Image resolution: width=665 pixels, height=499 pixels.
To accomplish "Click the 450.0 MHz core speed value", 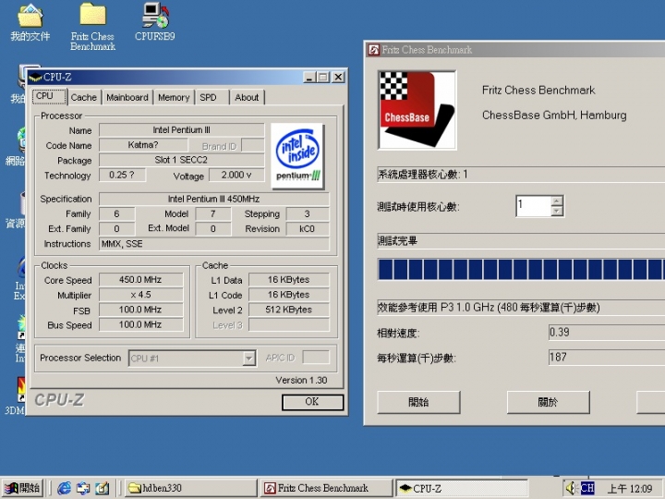I will 140,280.
